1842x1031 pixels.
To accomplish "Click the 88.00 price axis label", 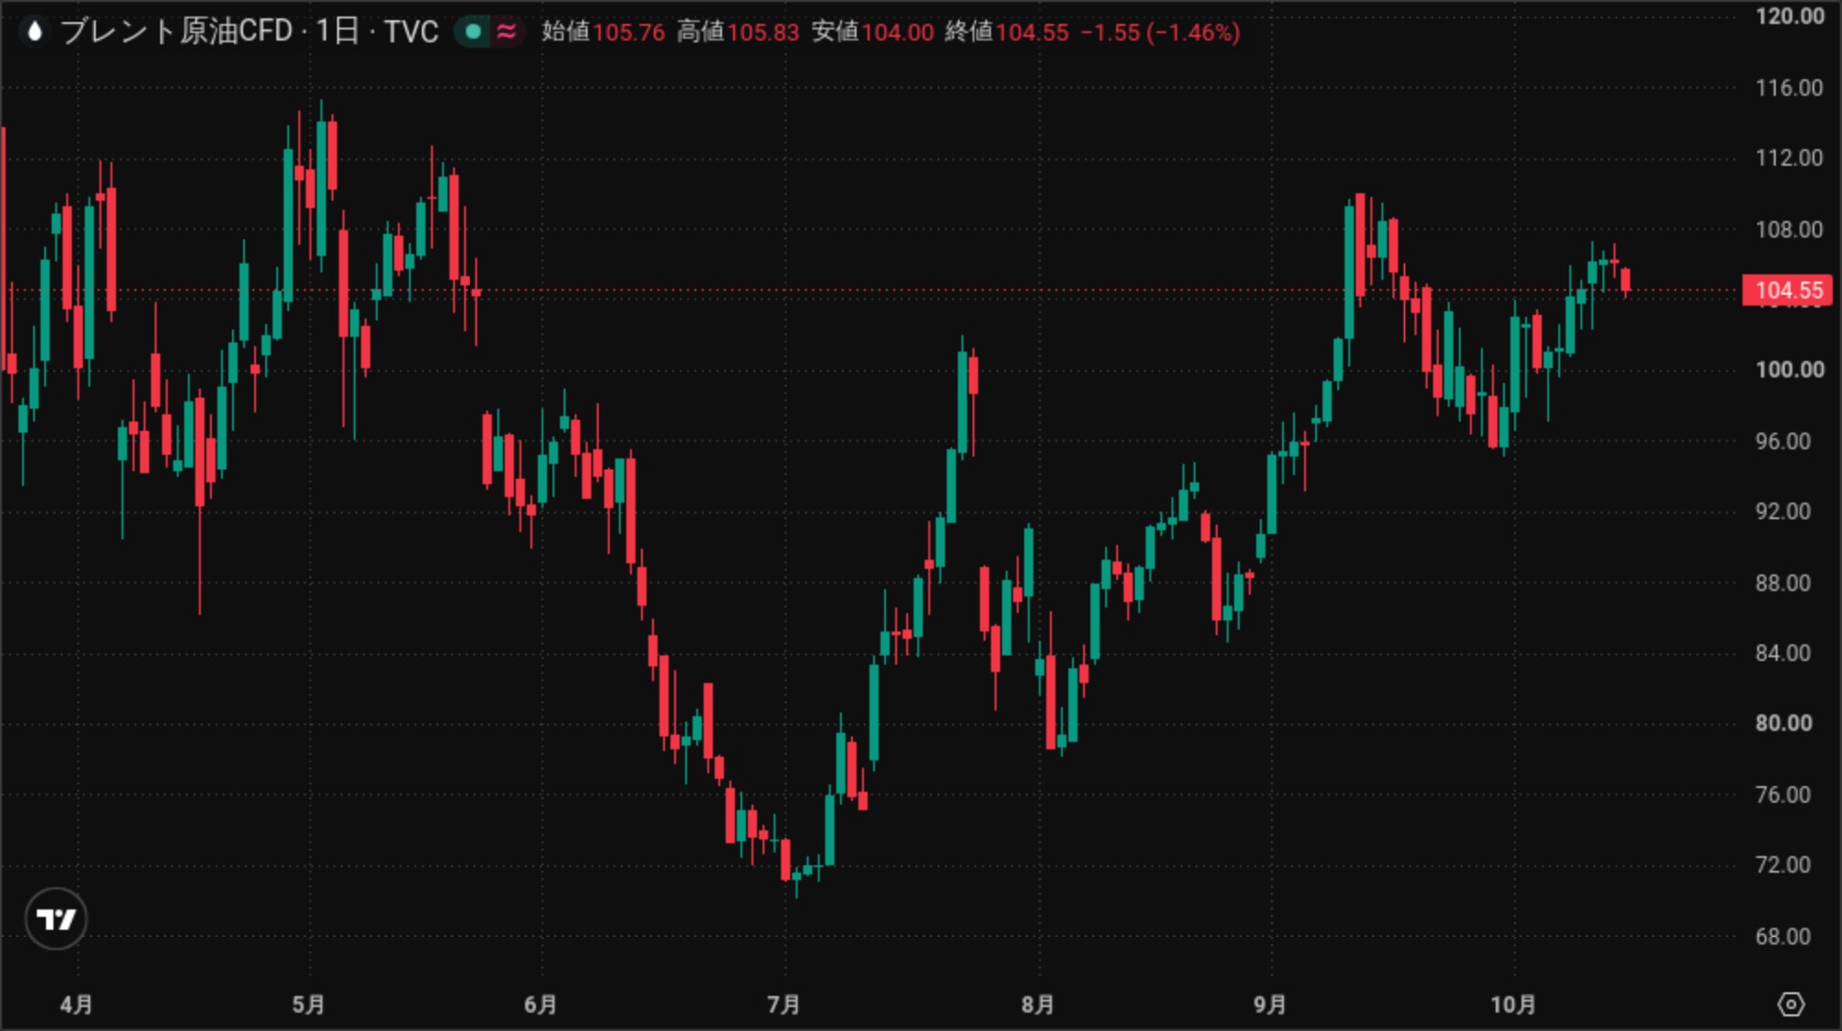I will pos(1783,583).
